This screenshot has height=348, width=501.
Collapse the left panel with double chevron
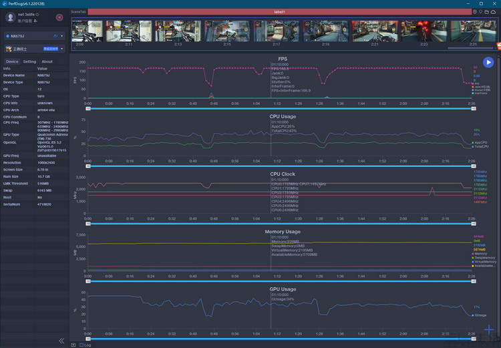[x=61, y=341]
